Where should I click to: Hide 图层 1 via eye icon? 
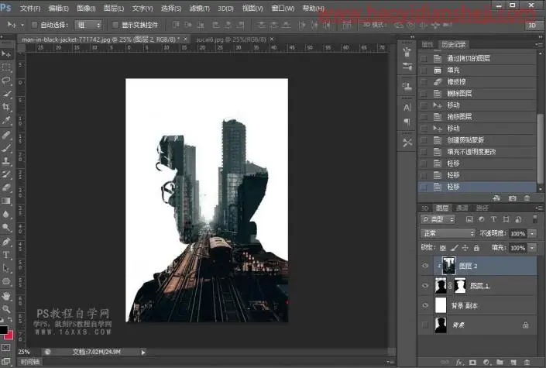point(425,286)
